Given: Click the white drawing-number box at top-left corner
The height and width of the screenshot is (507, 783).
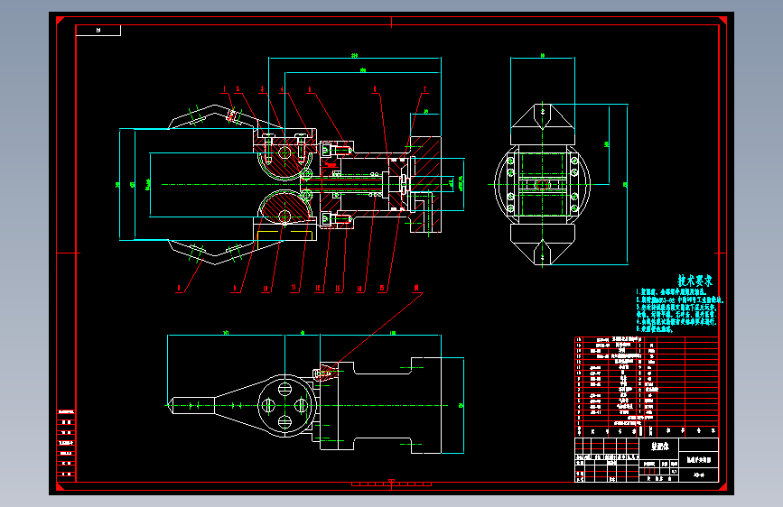Looking at the screenshot, I should (98, 31).
